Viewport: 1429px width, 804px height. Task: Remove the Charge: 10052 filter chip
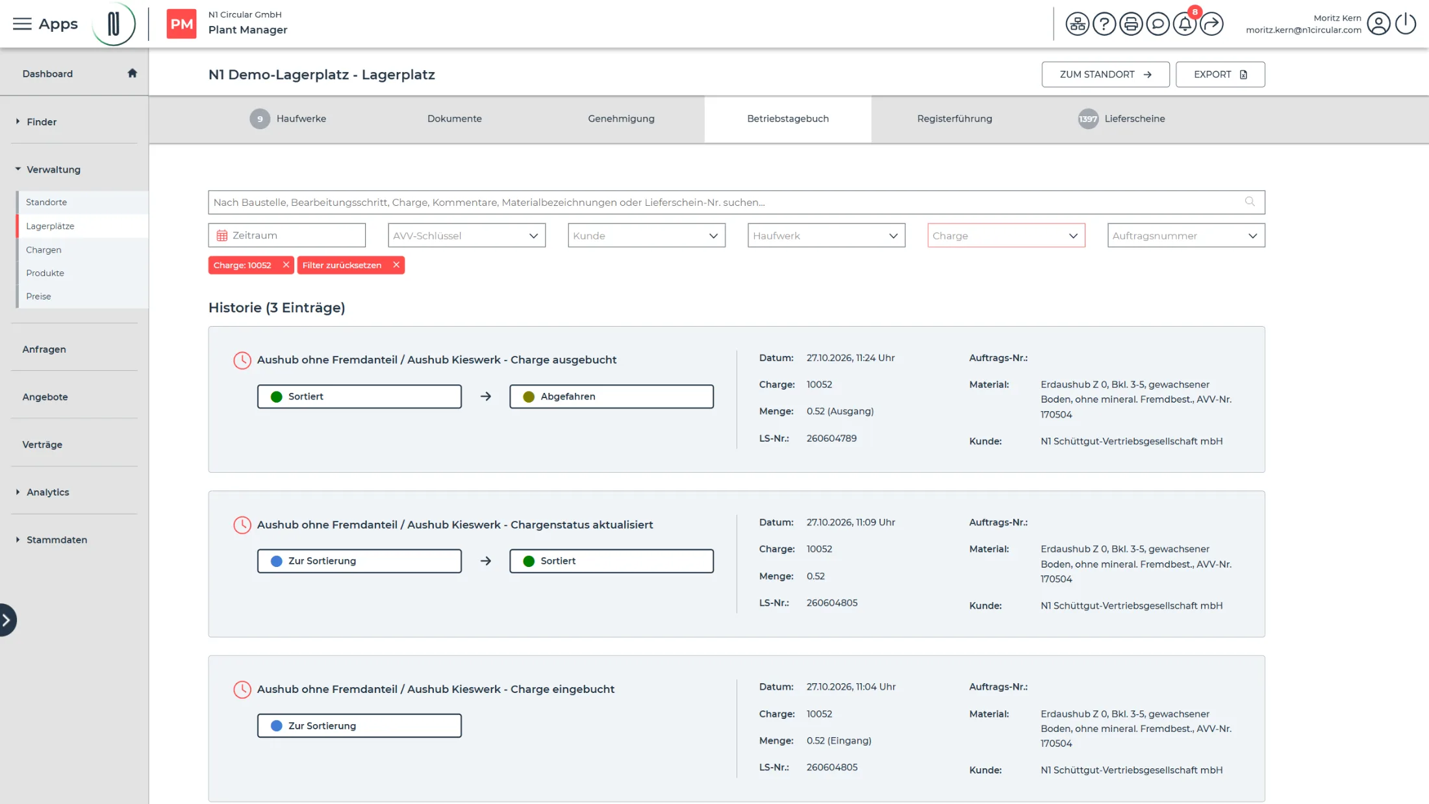[286, 265]
